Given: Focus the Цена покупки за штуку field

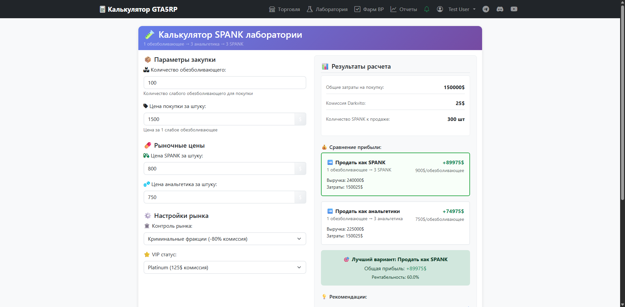Looking at the screenshot, I should pos(219,119).
